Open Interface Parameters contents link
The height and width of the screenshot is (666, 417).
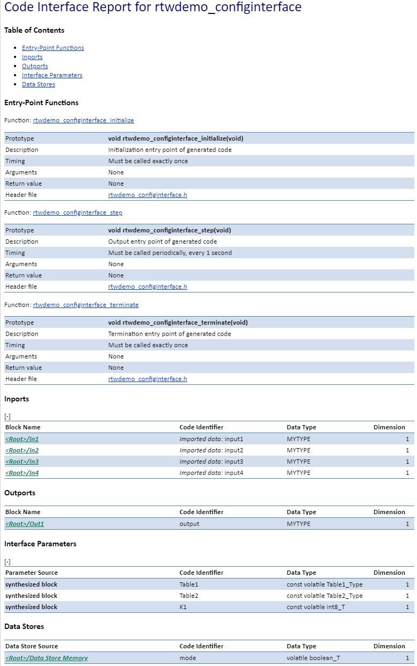52,75
